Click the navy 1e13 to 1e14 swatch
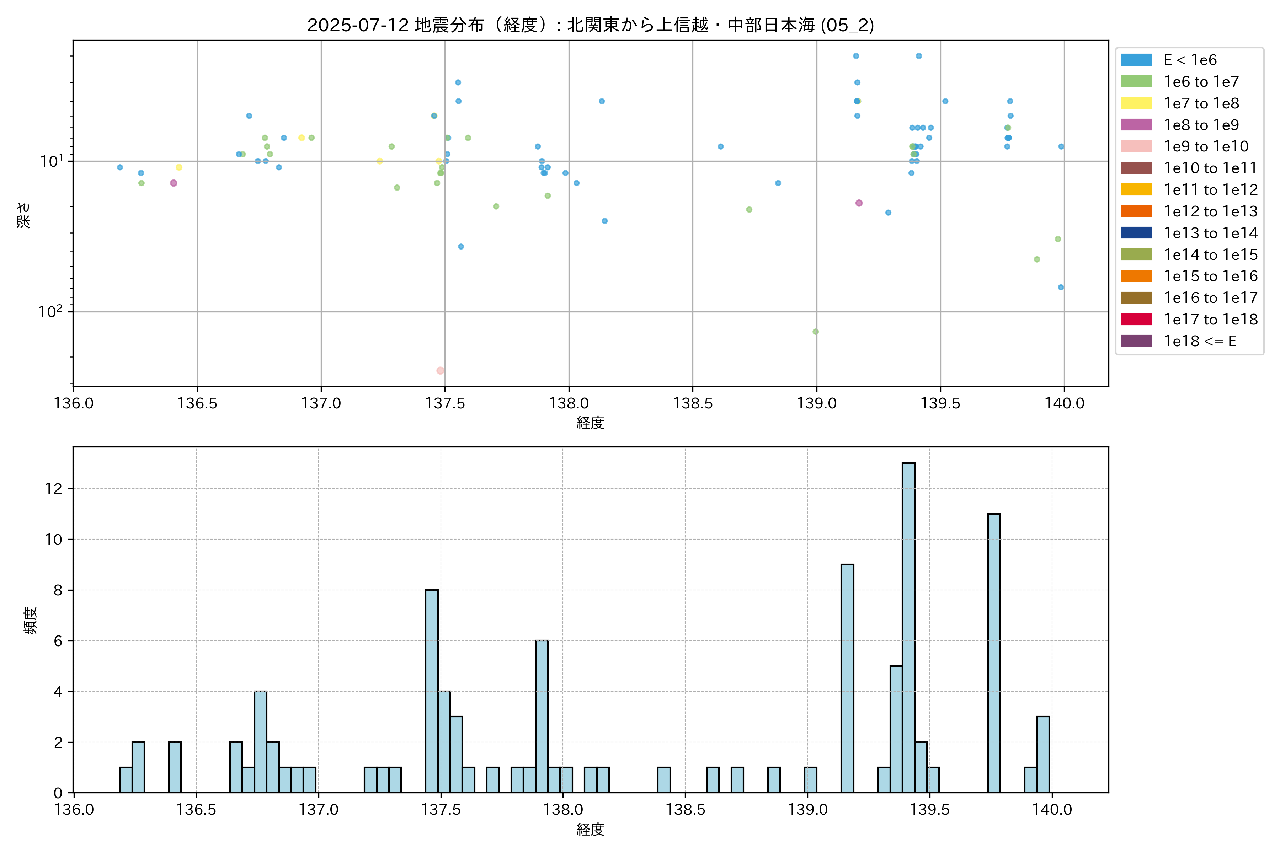1280x853 pixels. (x=1136, y=233)
